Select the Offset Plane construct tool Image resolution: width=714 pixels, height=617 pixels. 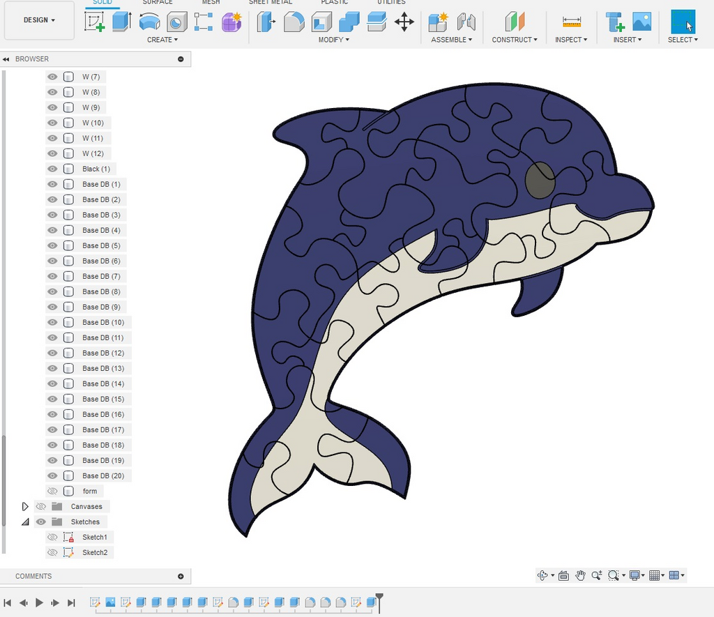pyautogui.click(x=515, y=22)
